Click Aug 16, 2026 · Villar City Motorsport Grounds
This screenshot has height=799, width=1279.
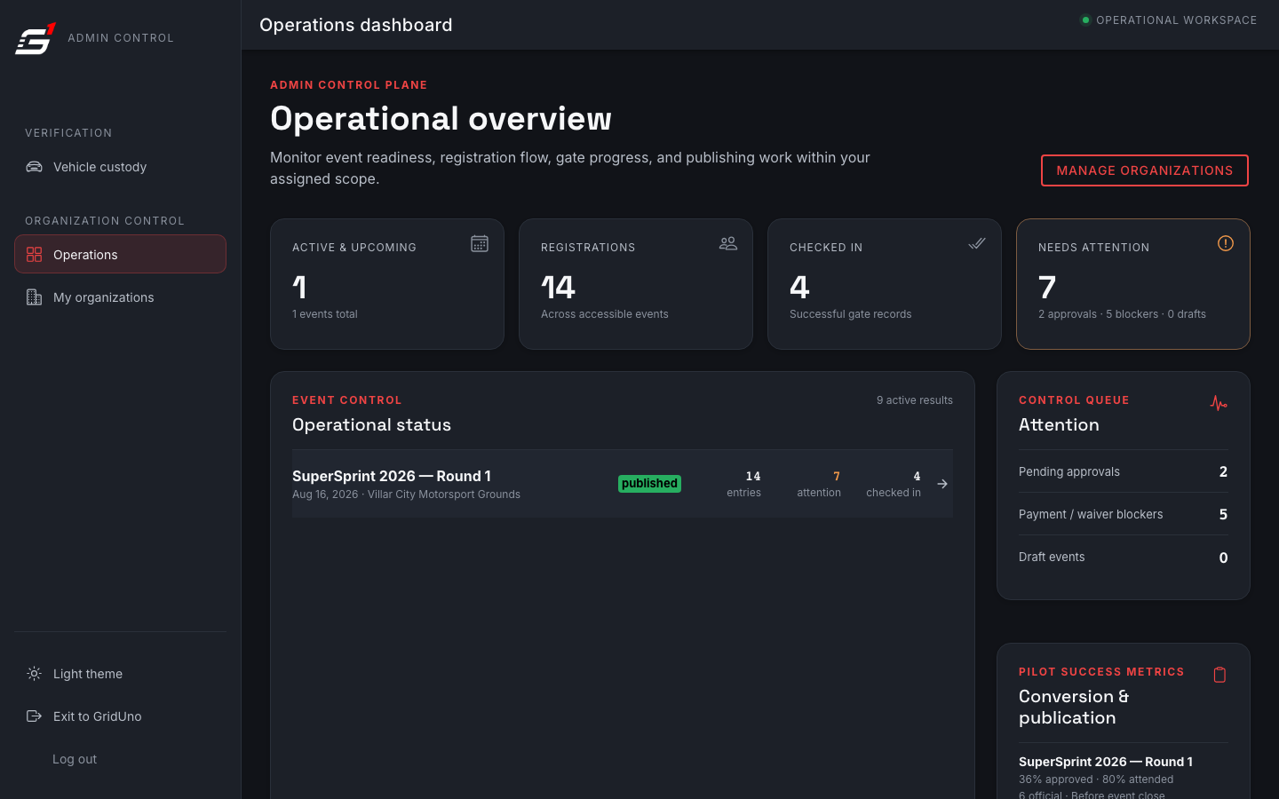[406, 494]
